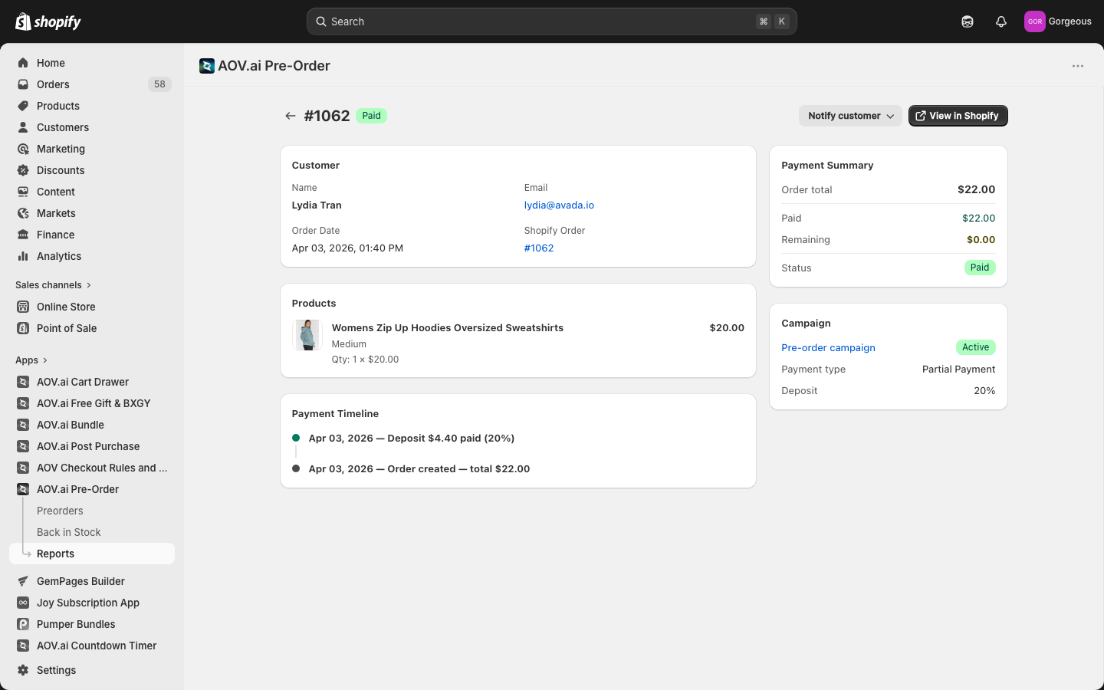Open the notifications bell
1104x690 pixels.
coord(1001,21)
